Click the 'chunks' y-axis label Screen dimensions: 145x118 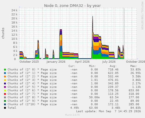coord(3,33)
